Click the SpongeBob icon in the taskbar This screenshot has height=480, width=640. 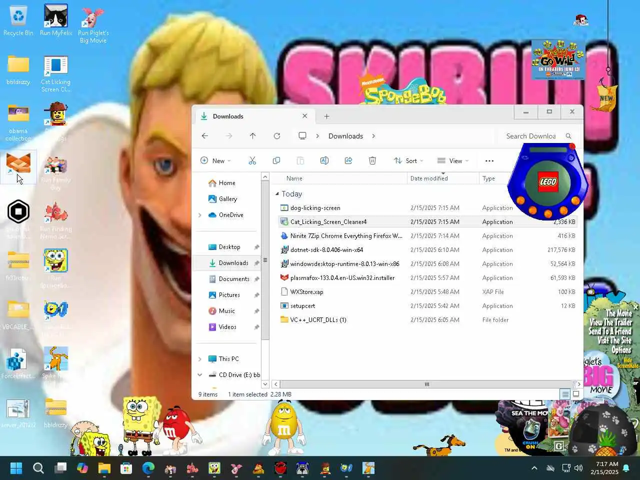click(214, 468)
